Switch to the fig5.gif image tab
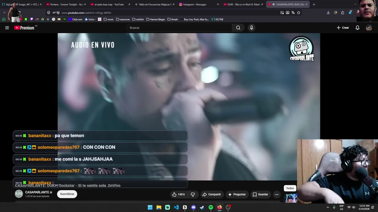 (21, 4)
